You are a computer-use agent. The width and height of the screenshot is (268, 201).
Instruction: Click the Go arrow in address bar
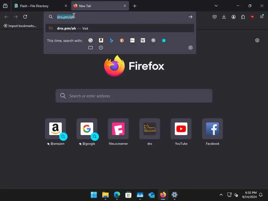click(x=191, y=17)
